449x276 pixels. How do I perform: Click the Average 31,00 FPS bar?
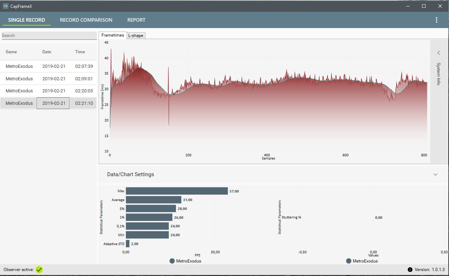(154, 200)
